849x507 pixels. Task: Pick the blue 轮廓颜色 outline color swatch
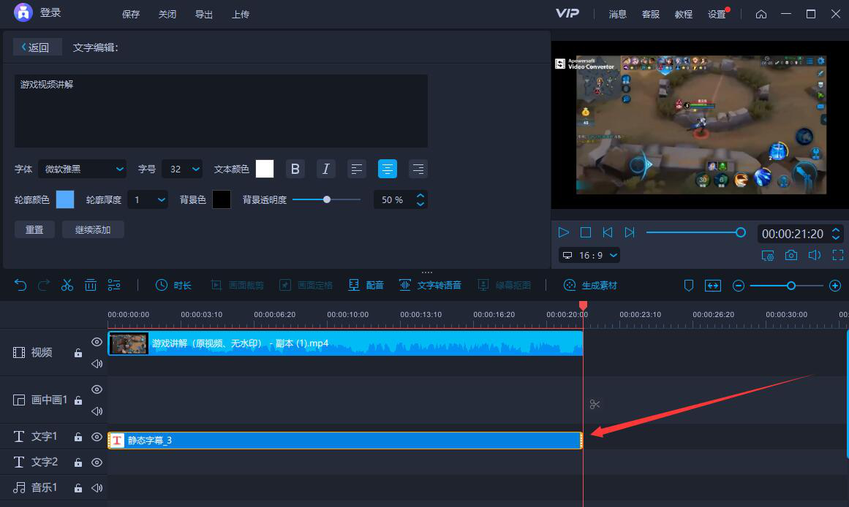click(65, 199)
